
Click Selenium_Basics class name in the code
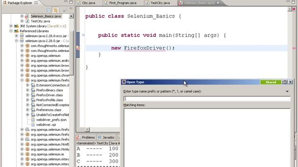click(x=151, y=16)
